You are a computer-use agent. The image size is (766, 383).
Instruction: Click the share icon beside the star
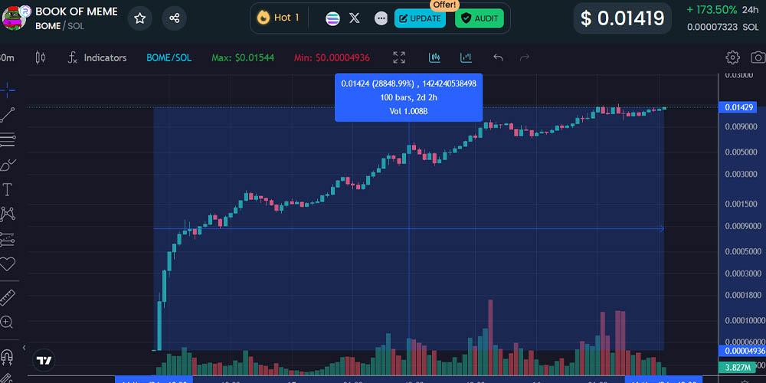point(175,18)
